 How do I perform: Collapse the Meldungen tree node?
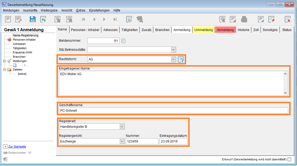pos(5,61)
